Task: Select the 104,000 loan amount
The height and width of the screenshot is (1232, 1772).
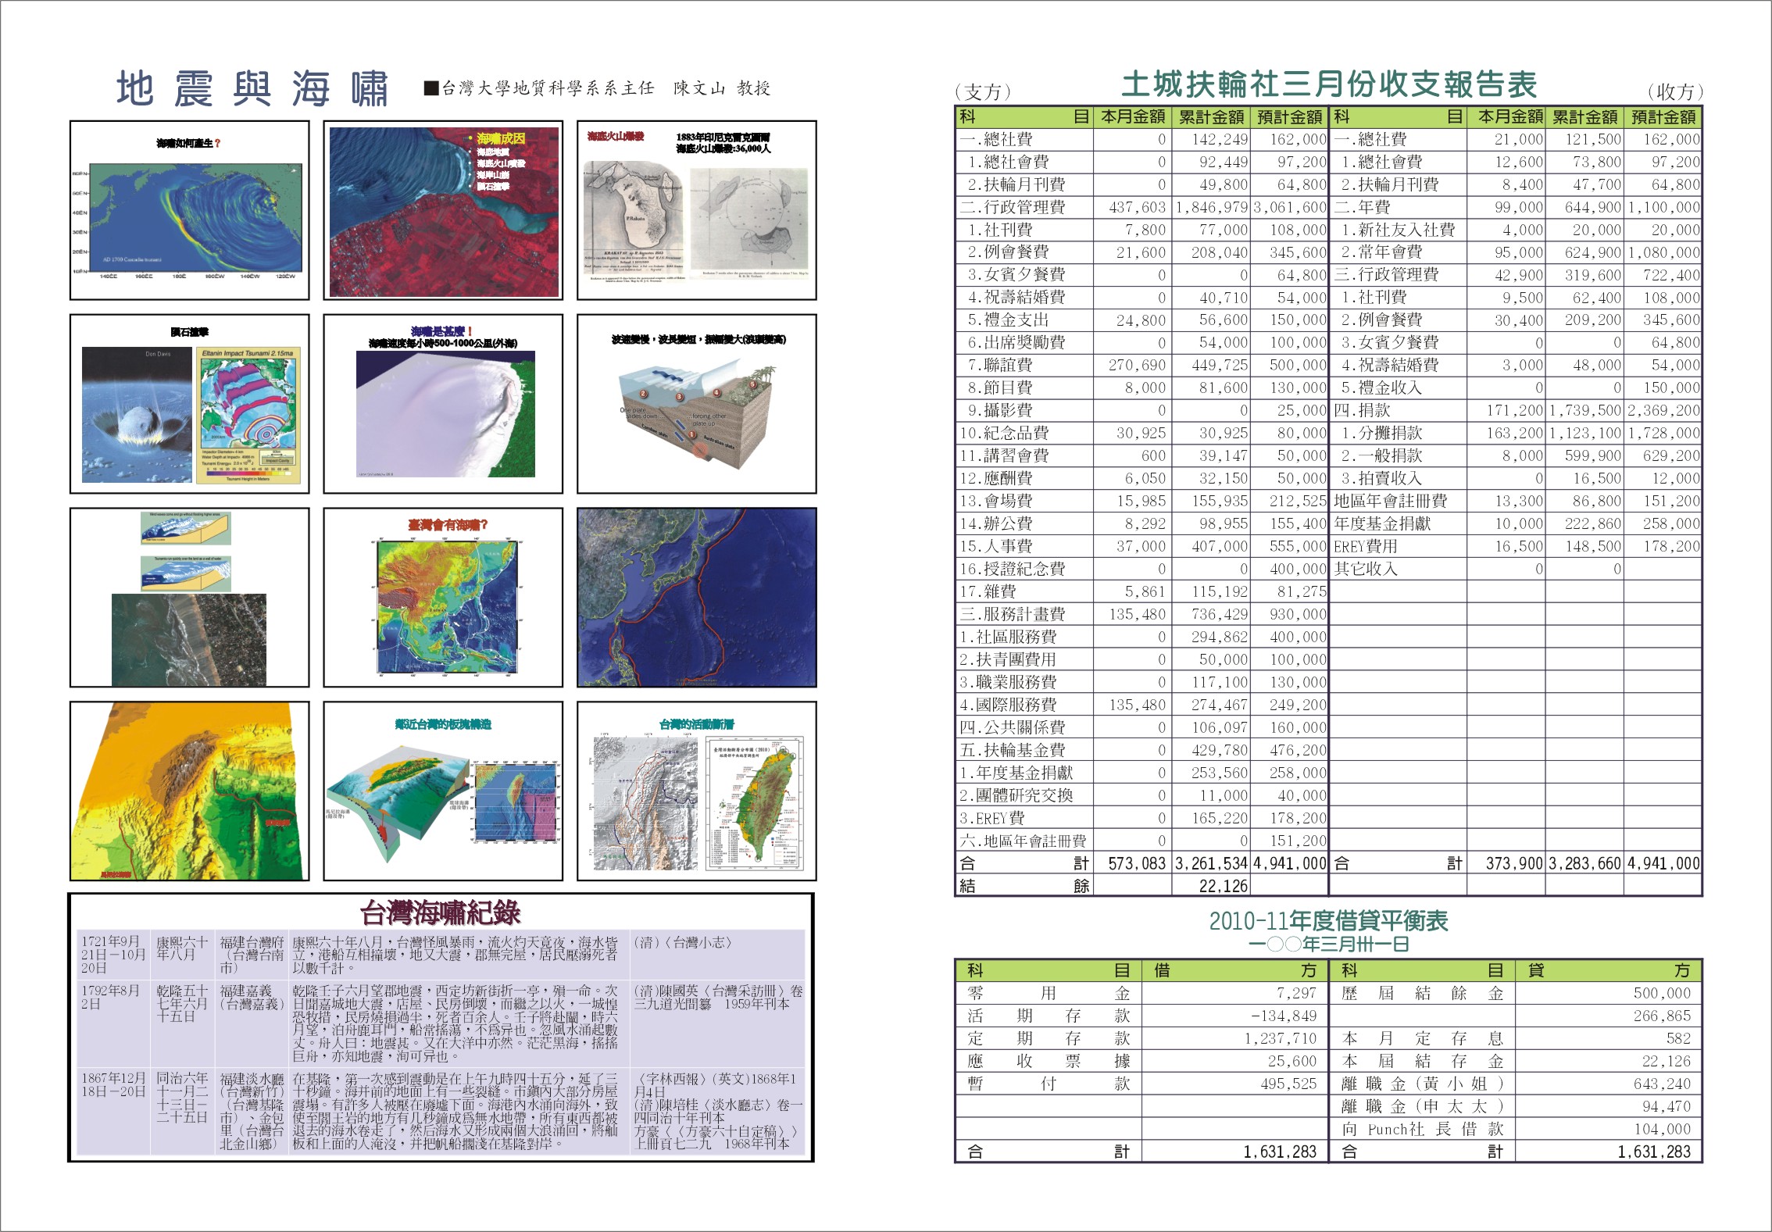Action: pyautogui.click(x=1662, y=1129)
